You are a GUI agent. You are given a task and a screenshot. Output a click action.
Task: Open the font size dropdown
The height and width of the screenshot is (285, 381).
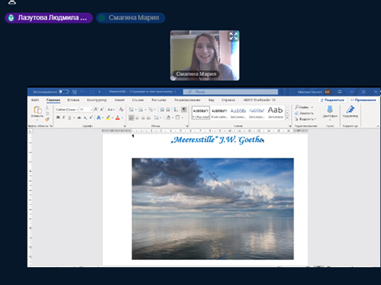click(x=90, y=110)
